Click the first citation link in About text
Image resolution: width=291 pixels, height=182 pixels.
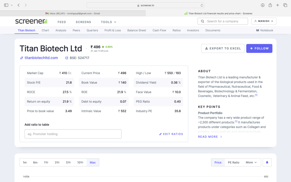click(256, 95)
